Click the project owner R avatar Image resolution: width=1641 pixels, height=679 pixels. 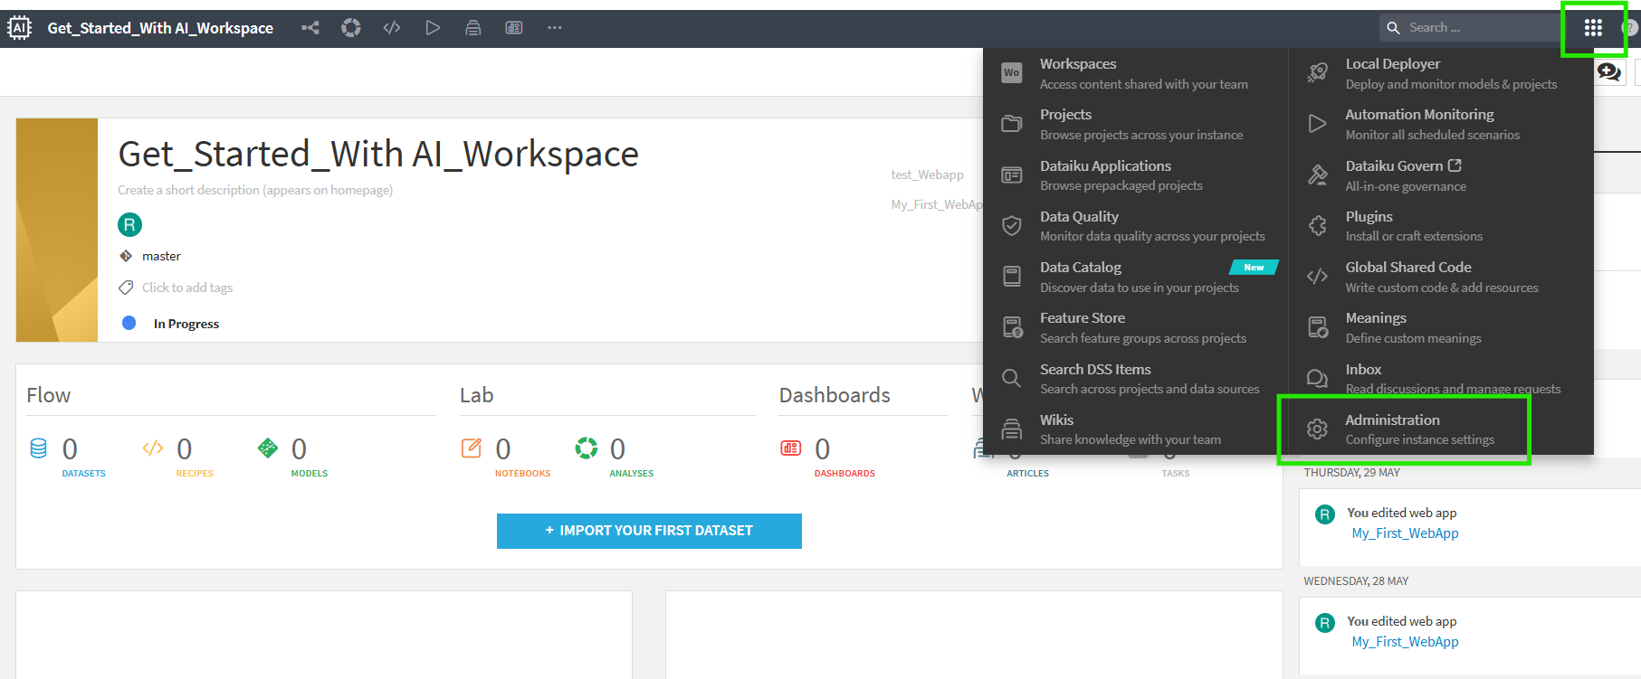(129, 224)
